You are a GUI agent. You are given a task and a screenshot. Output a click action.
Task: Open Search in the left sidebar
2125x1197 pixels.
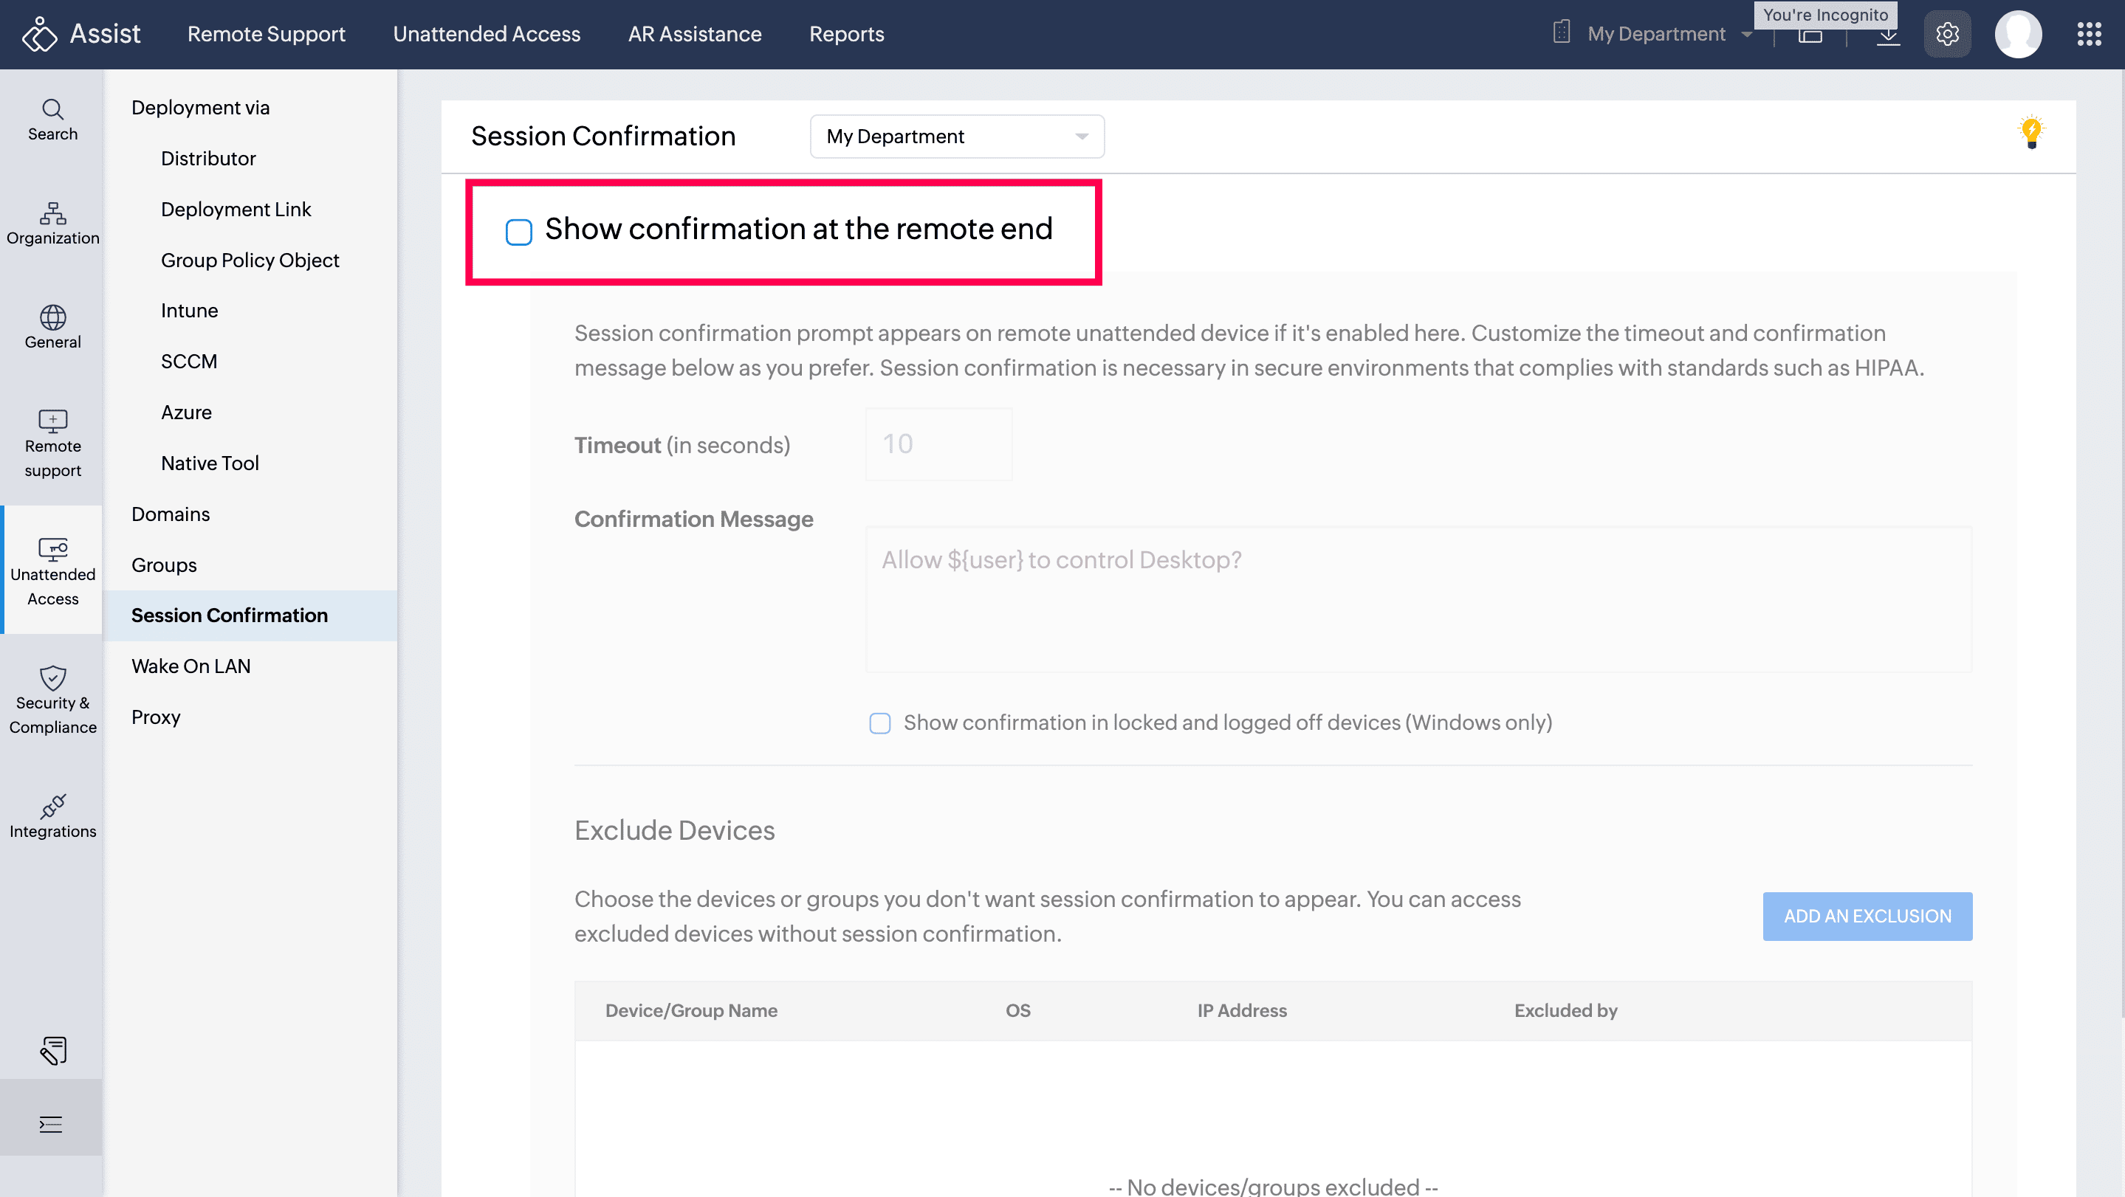coord(53,120)
